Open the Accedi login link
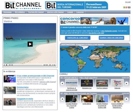Screen dimensions: 133x112 point(128,2)
